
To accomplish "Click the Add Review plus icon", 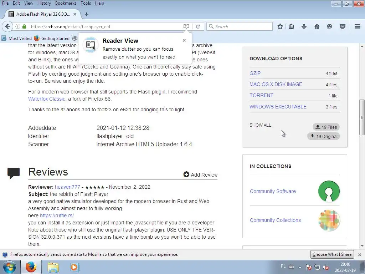I will click(186, 174).
